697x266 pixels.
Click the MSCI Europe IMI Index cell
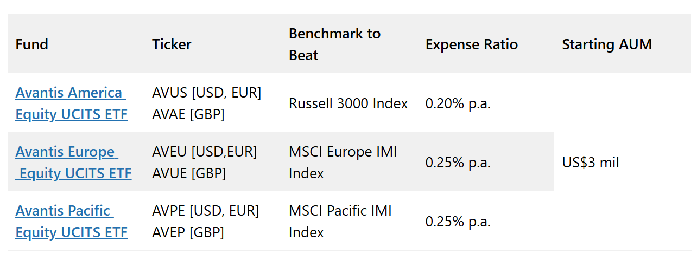point(343,163)
